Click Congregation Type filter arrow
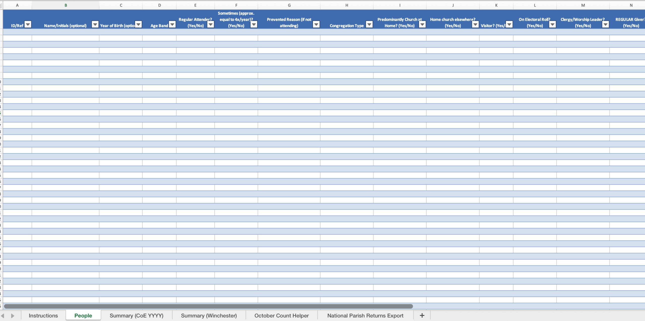Image resolution: width=645 pixels, height=321 pixels. click(369, 24)
